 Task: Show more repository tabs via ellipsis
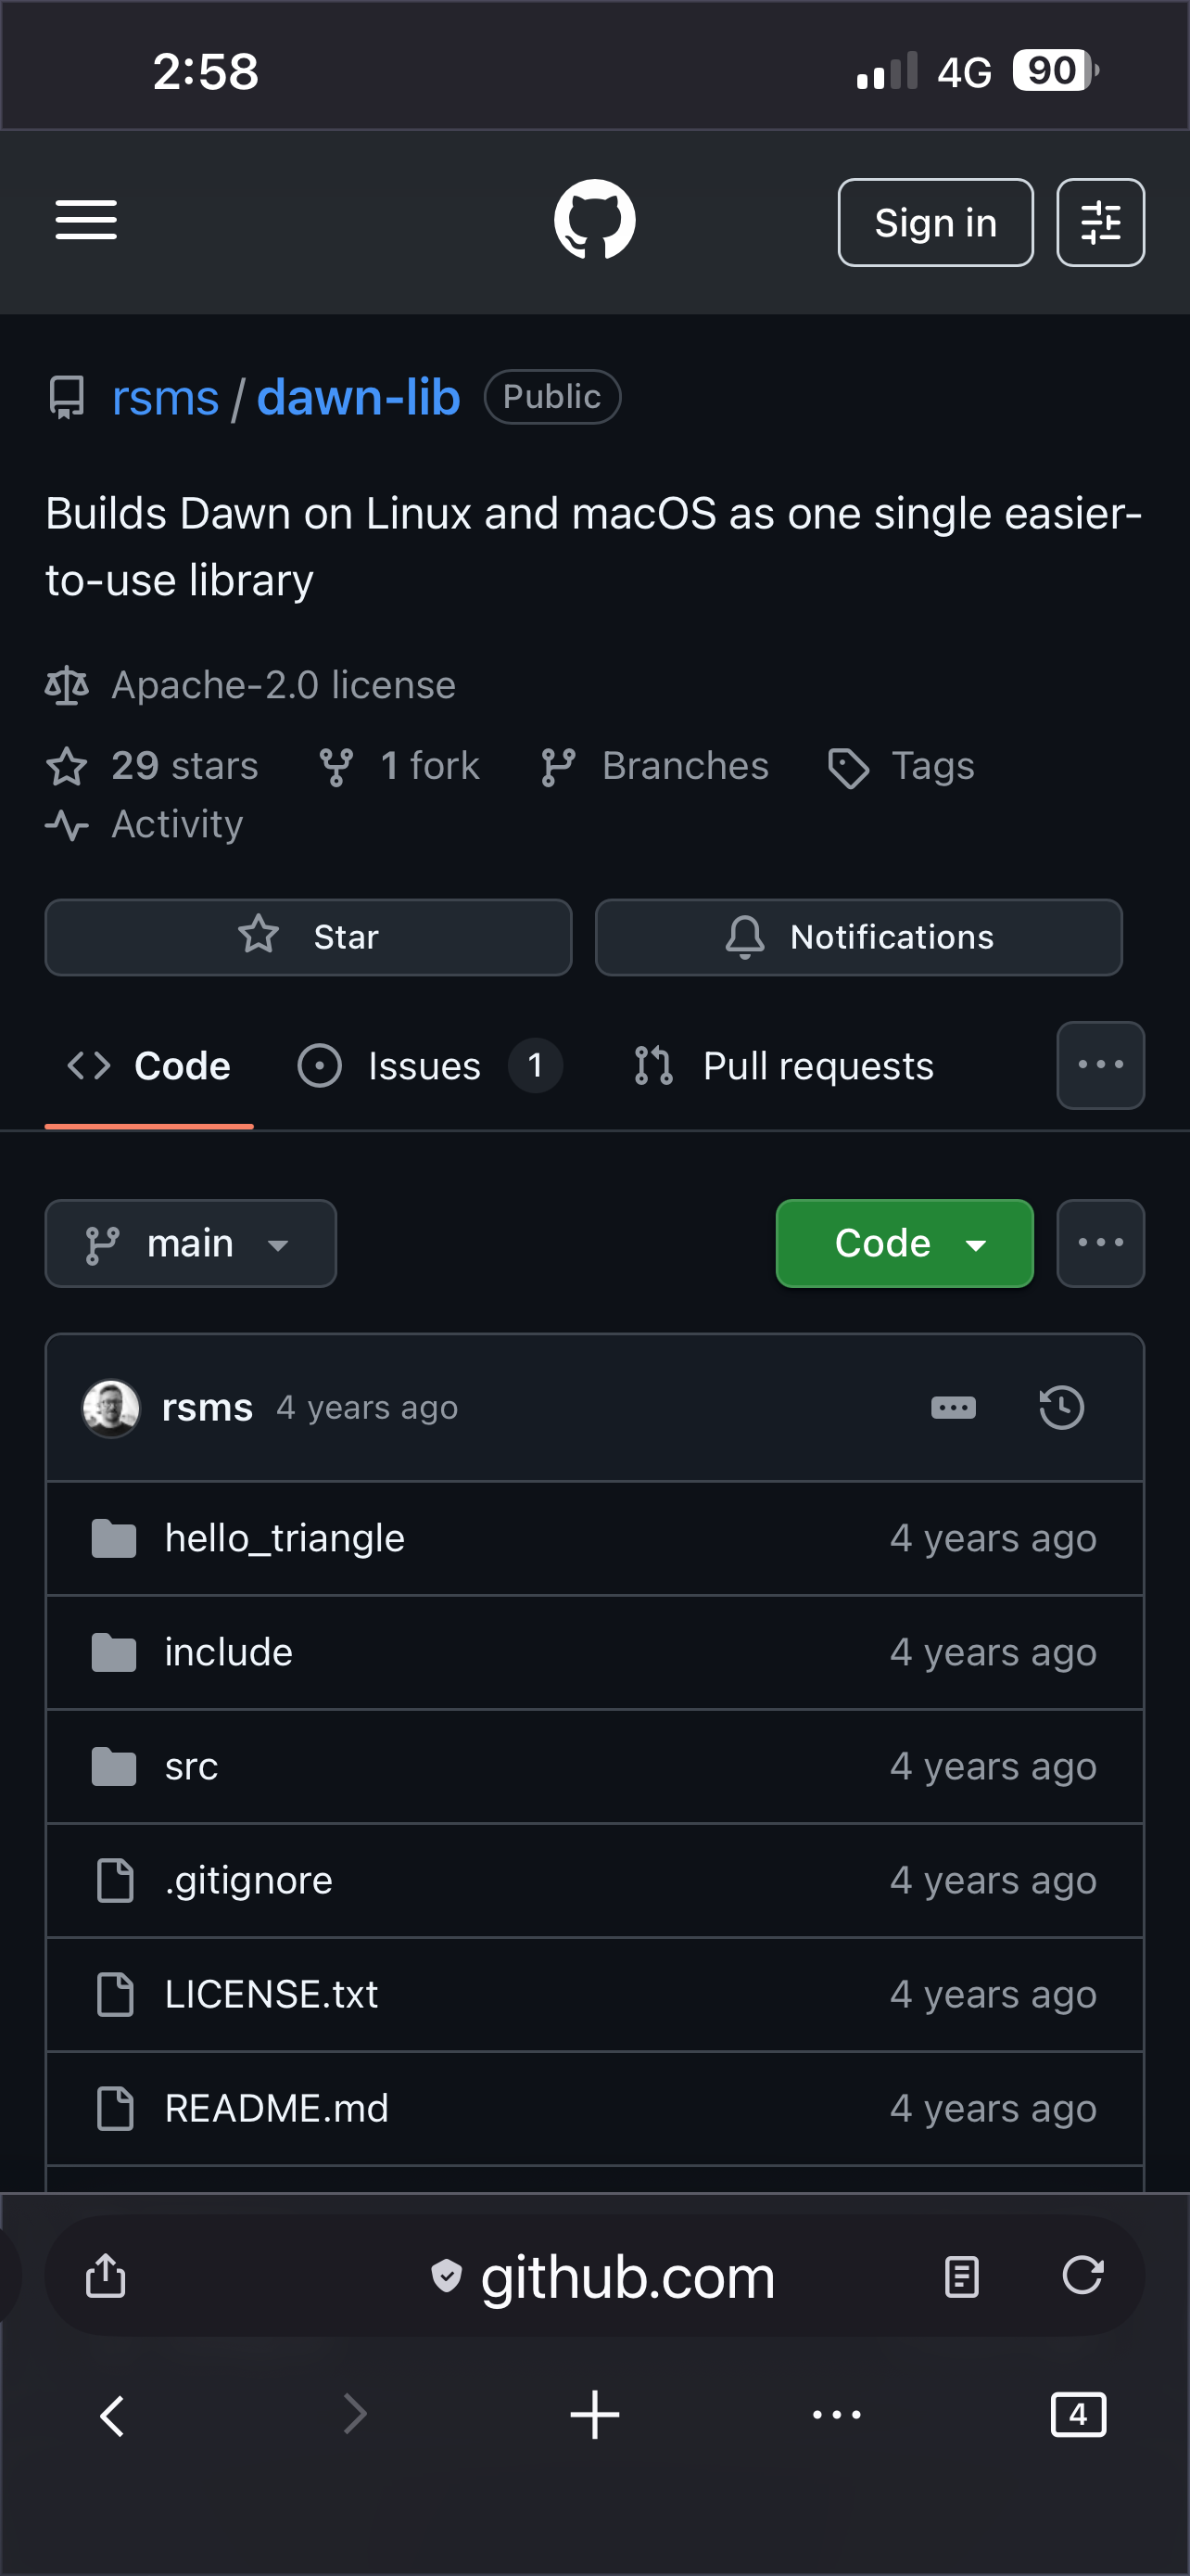tap(1100, 1065)
